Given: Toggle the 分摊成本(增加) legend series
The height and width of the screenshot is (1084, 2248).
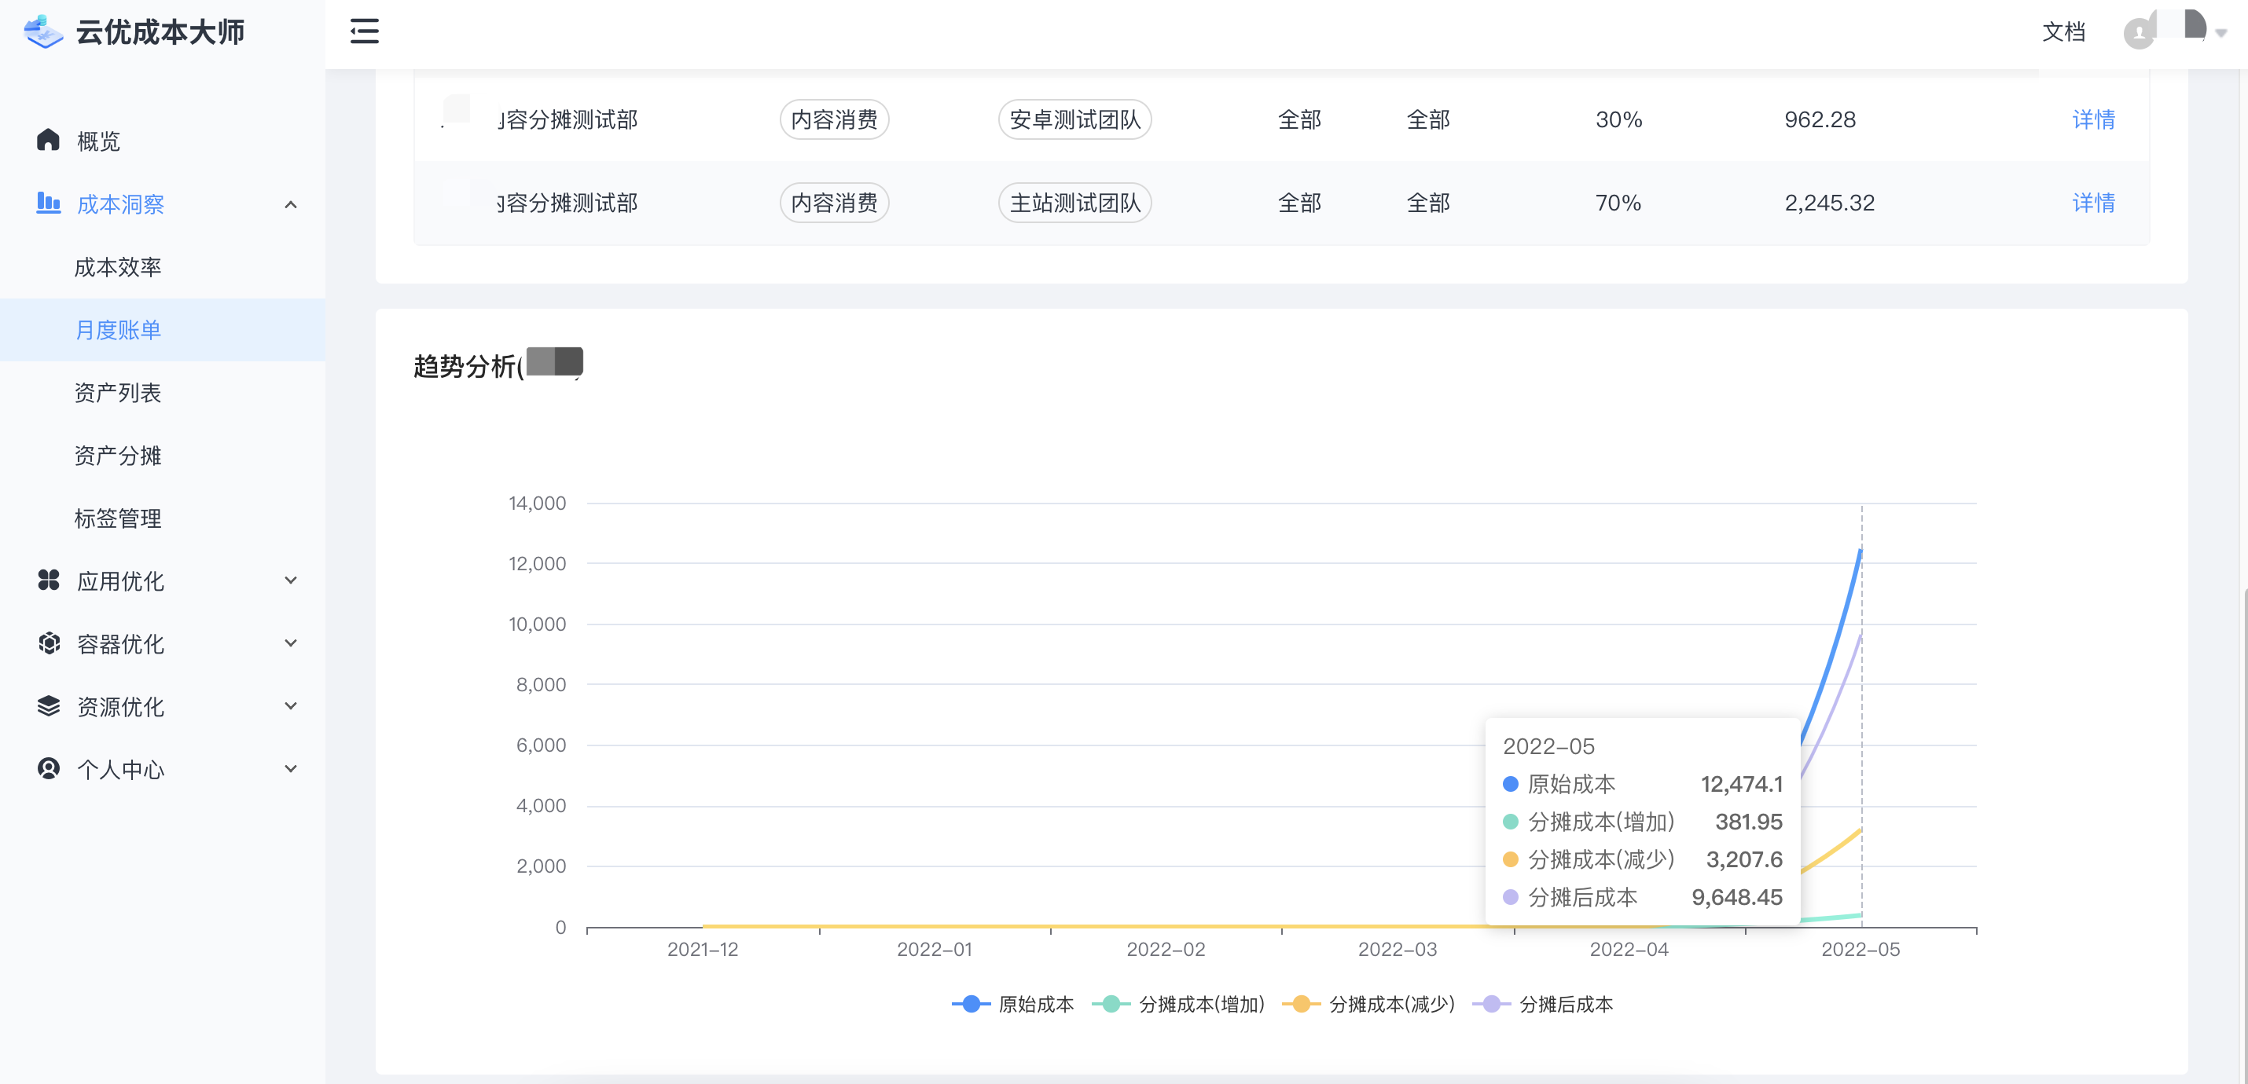Looking at the screenshot, I should click(x=1177, y=1004).
